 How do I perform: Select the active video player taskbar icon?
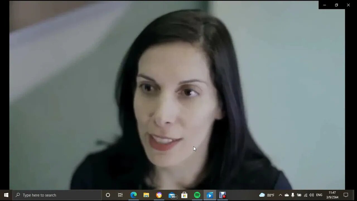tap(210, 195)
